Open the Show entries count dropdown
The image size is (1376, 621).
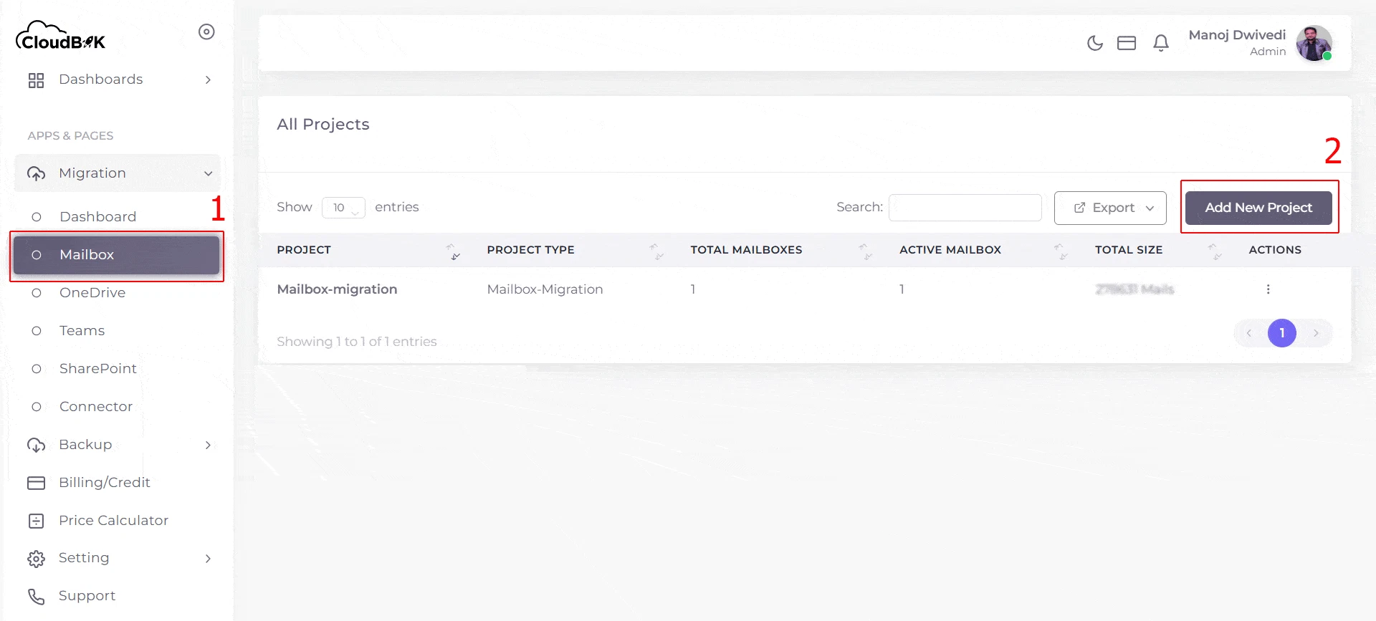[x=343, y=208]
